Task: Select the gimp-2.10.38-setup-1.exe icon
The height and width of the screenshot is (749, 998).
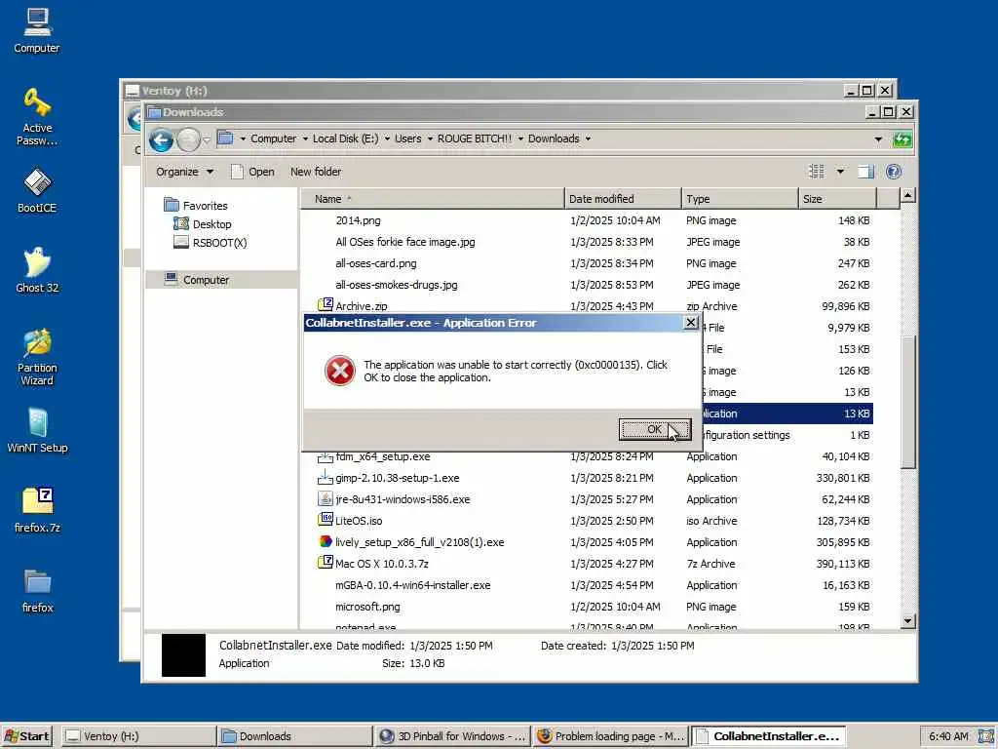Action: (x=326, y=478)
